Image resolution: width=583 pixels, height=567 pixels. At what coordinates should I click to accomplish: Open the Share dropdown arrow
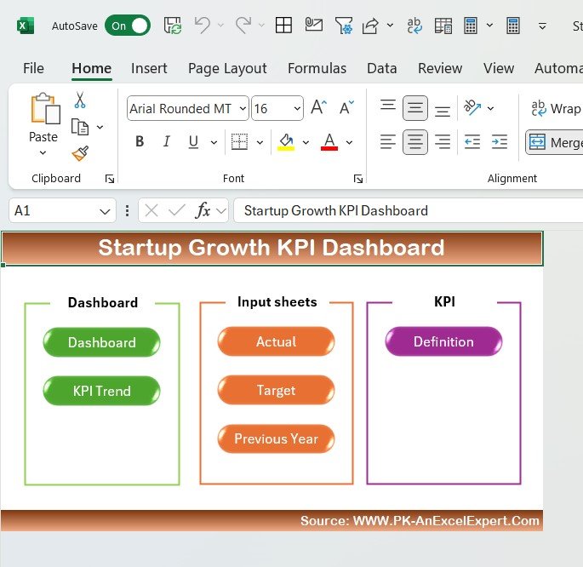(390, 26)
